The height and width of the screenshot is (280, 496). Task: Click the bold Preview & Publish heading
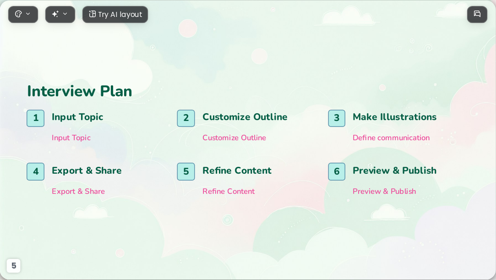(x=394, y=170)
